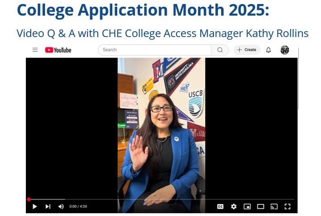Open the video settings gear
The image size is (321, 216).
pyautogui.click(x=234, y=206)
